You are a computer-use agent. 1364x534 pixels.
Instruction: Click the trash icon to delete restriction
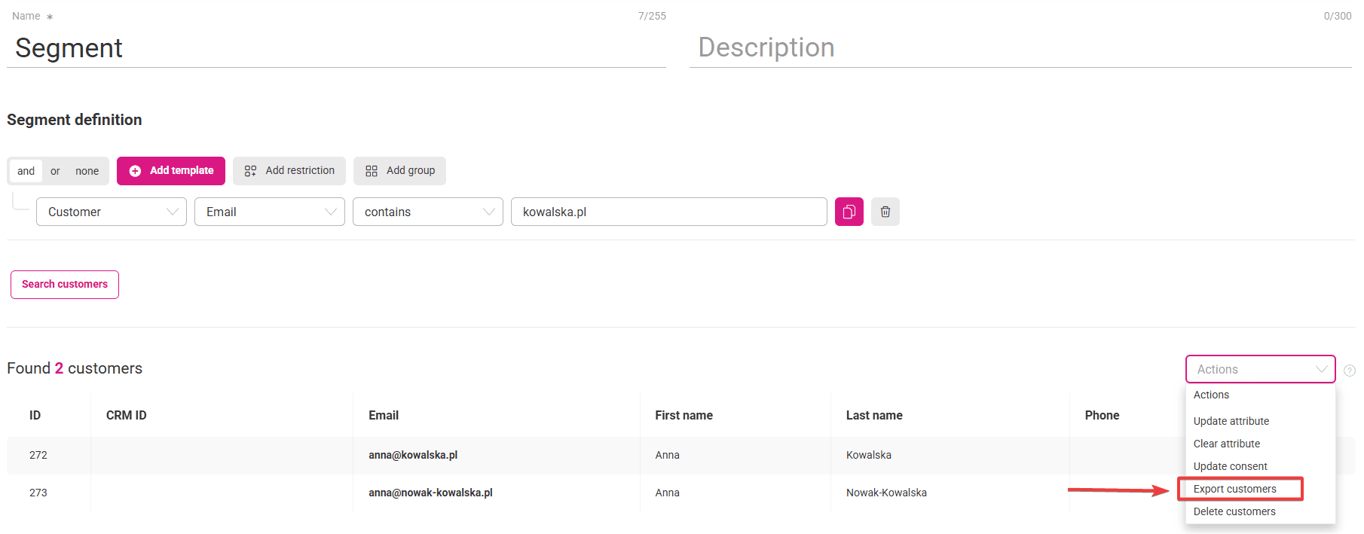click(x=885, y=212)
